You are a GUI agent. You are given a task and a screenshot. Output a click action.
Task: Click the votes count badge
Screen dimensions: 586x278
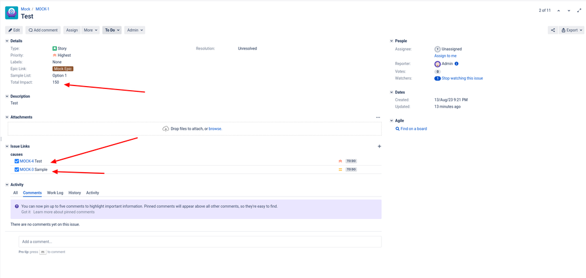pyautogui.click(x=437, y=71)
